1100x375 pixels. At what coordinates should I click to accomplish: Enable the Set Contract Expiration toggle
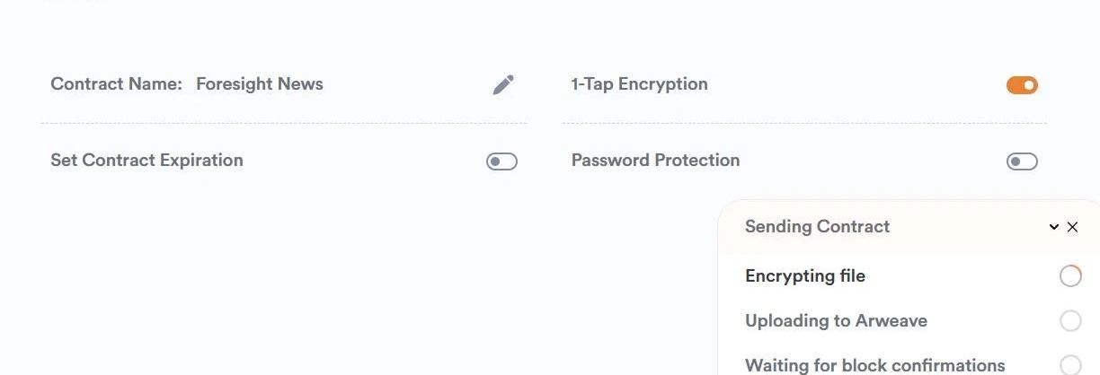pos(501,161)
